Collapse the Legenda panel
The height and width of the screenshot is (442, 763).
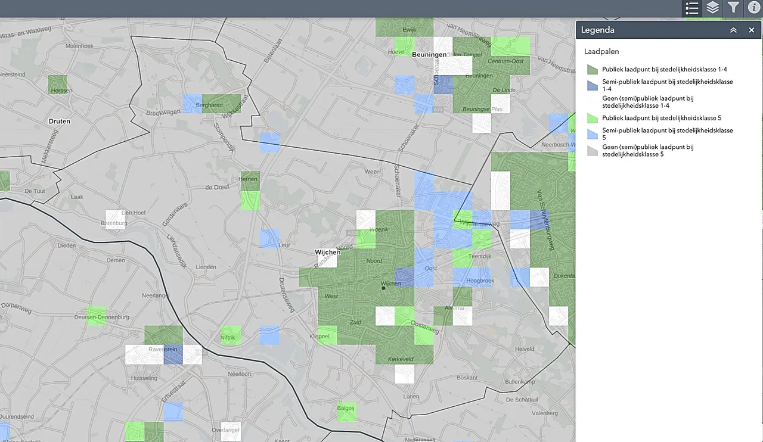733,30
